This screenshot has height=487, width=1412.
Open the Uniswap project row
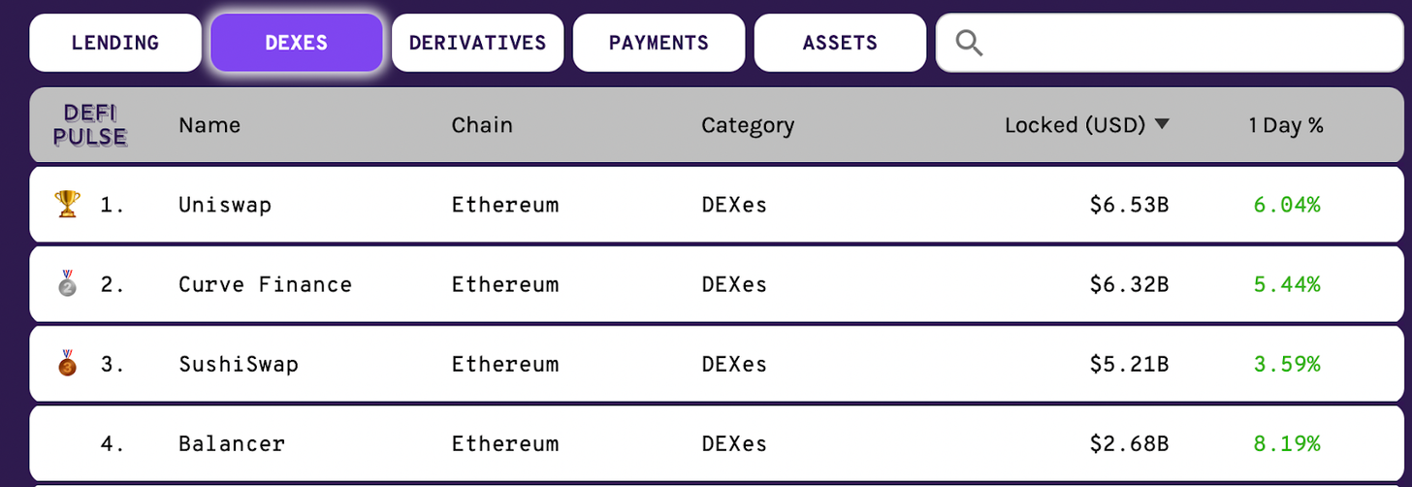coord(717,205)
